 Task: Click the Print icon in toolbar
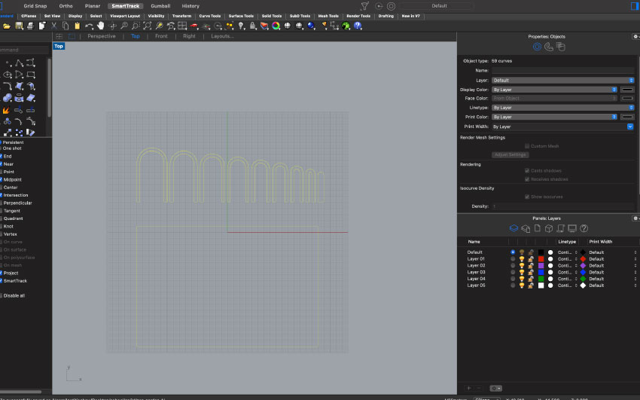click(30, 26)
